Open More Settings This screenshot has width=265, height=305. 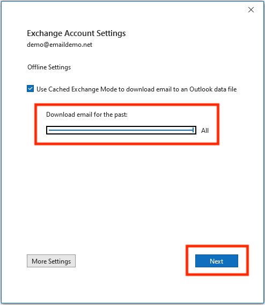51,261
